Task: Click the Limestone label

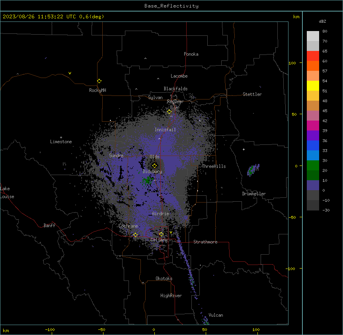Action: (x=61, y=142)
